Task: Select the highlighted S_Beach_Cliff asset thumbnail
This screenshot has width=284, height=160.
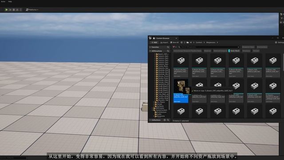Action: [x=181, y=91]
